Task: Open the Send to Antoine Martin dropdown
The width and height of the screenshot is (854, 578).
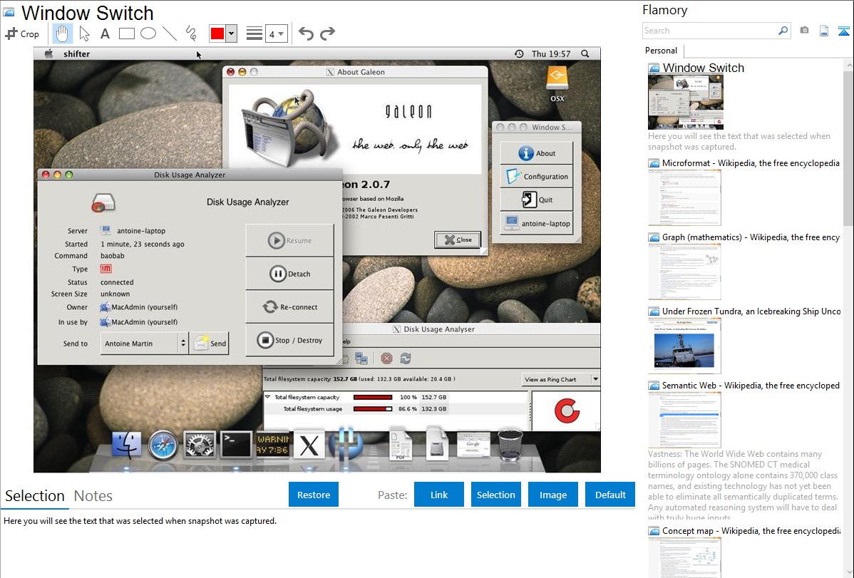Action: click(x=144, y=344)
